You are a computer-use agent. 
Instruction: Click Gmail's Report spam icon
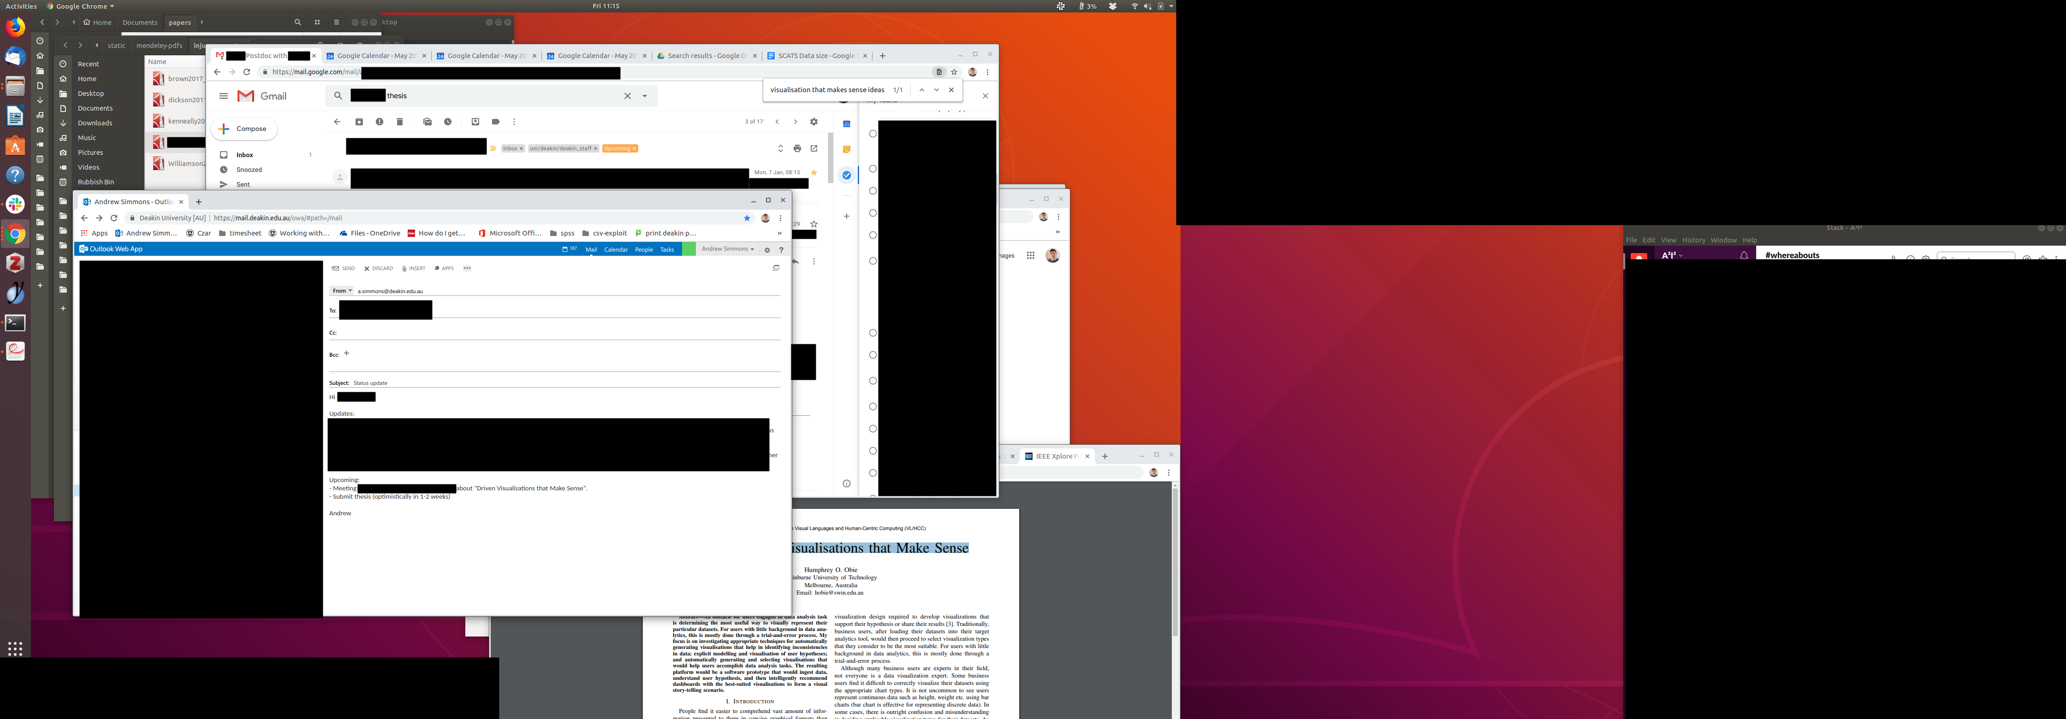(x=380, y=122)
